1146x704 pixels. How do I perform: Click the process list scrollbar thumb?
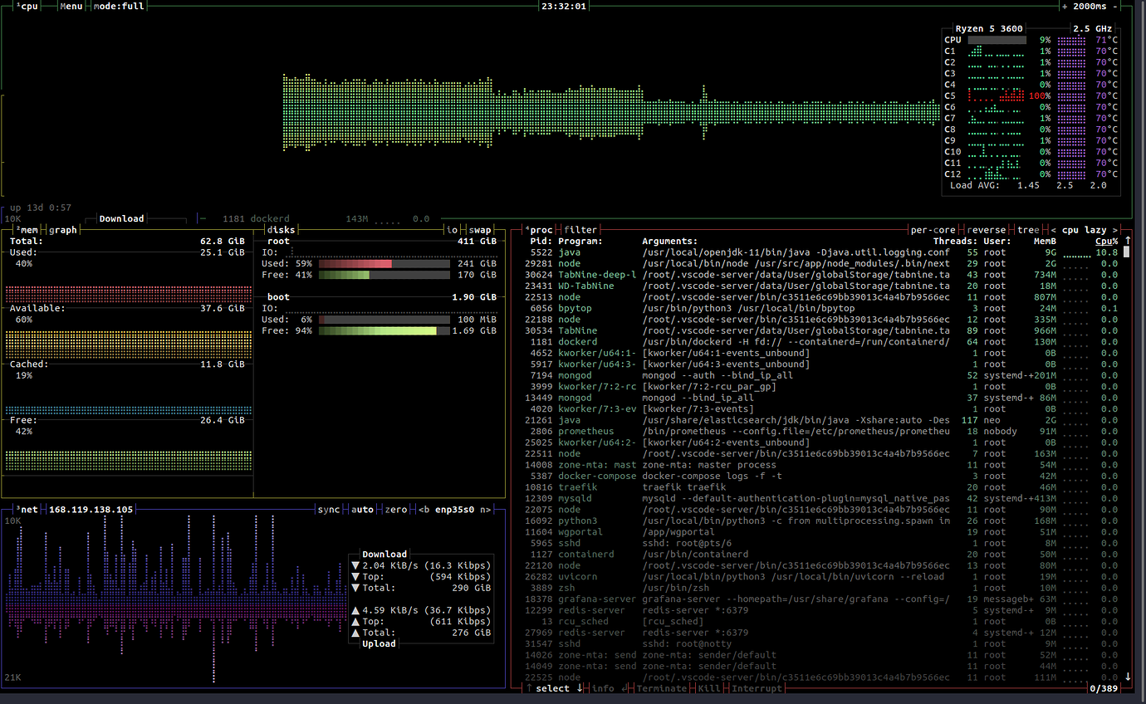1127,252
